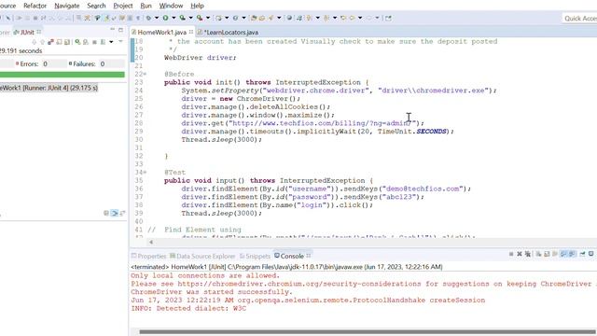Screen dimensions: 597x336
Task: Toggle Filter Stack Trace in failure trace
Action: (114, 214)
